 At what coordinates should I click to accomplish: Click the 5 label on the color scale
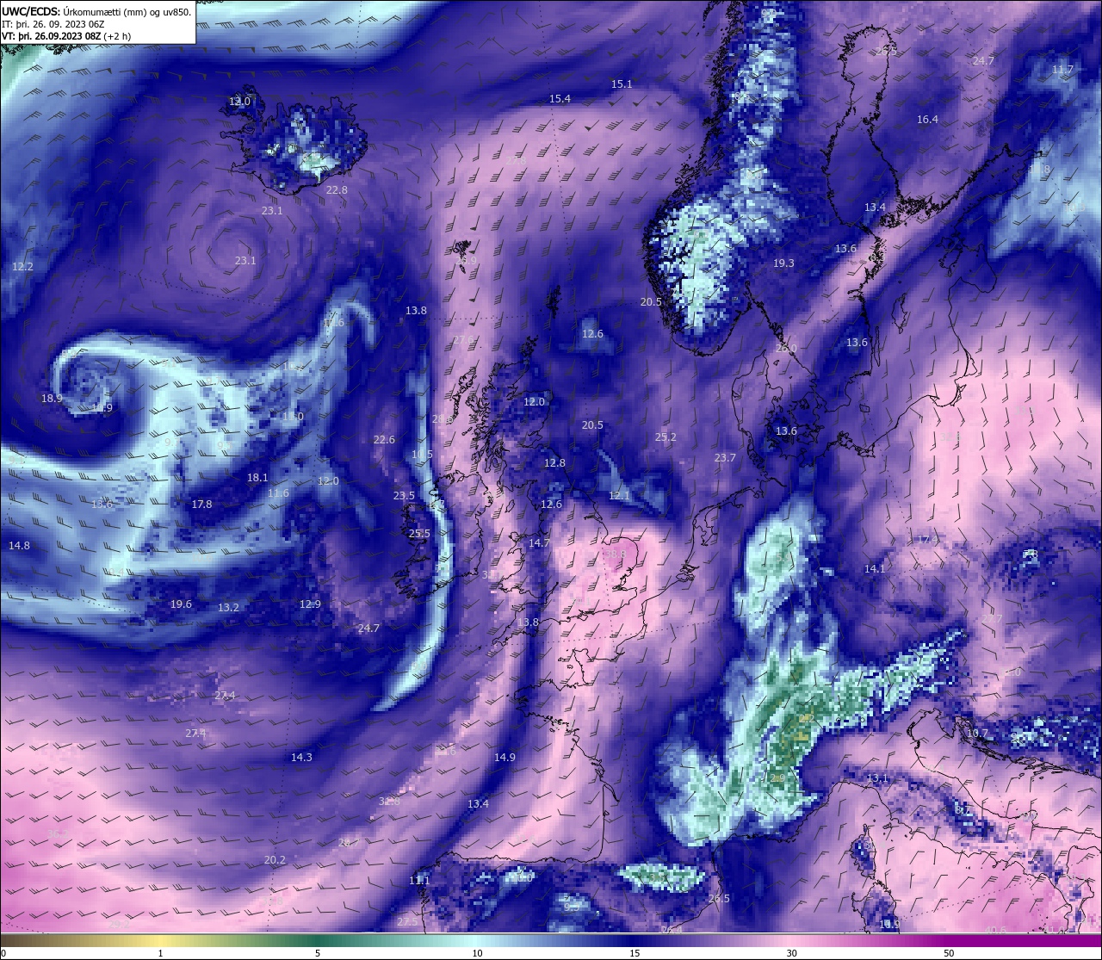(318, 953)
